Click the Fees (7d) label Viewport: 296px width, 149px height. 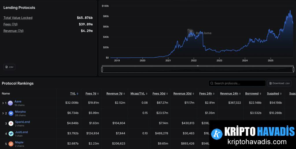pyautogui.click(x=11, y=24)
